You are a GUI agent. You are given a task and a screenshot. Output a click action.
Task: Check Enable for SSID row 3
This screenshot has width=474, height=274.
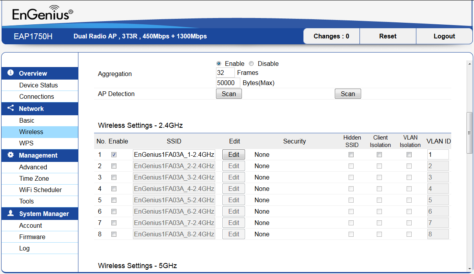(x=114, y=178)
